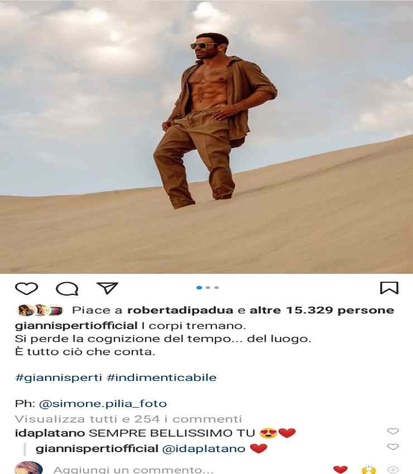The height and width of the screenshot is (474, 413).
Task: Open idaplatano's profile from her comment
Action: click(x=50, y=433)
